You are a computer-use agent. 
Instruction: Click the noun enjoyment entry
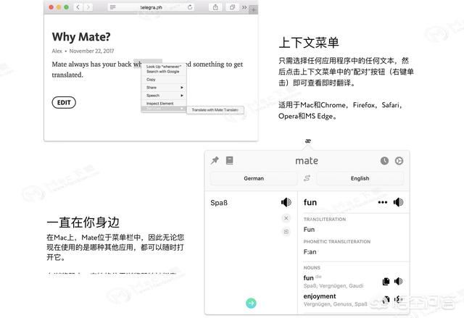pyautogui.click(x=320, y=296)
